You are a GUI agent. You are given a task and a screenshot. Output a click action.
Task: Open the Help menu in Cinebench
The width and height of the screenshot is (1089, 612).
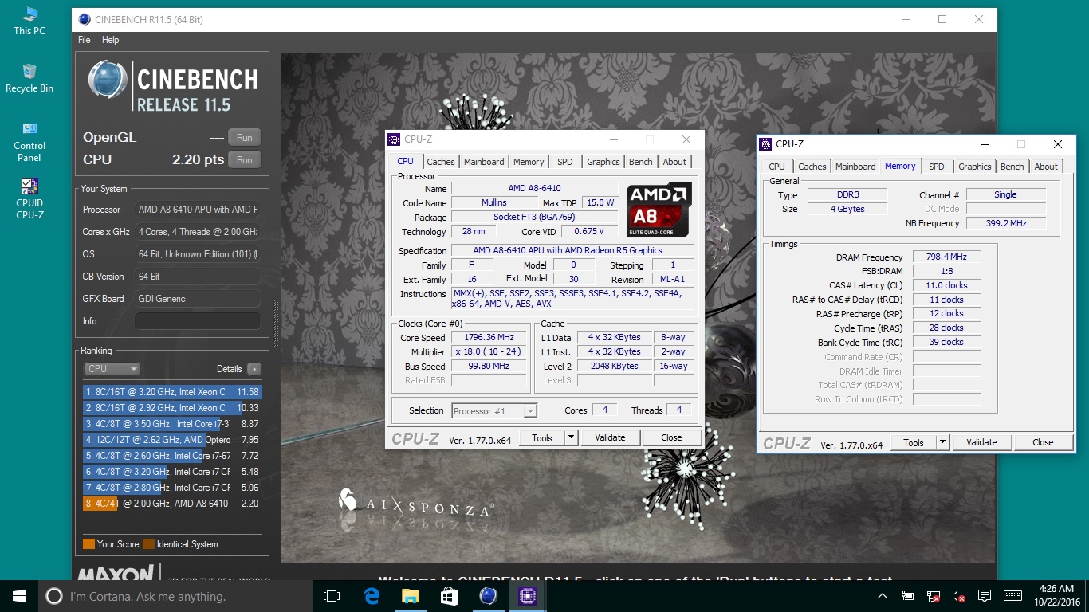[111, 40]
